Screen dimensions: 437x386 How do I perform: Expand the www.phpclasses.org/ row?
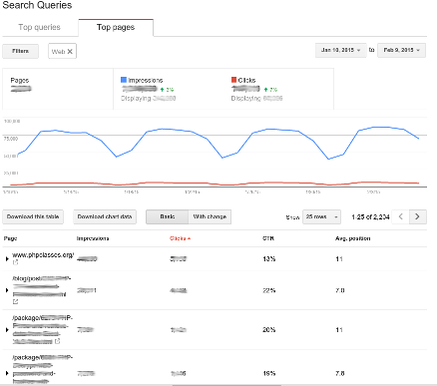[x=7, y=258]
